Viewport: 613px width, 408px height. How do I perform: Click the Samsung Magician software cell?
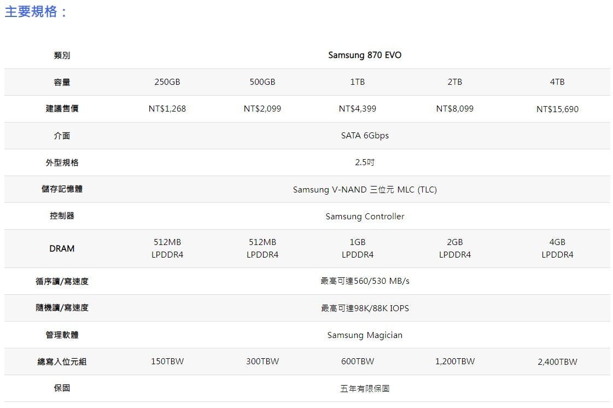click(x=365, y=335)
